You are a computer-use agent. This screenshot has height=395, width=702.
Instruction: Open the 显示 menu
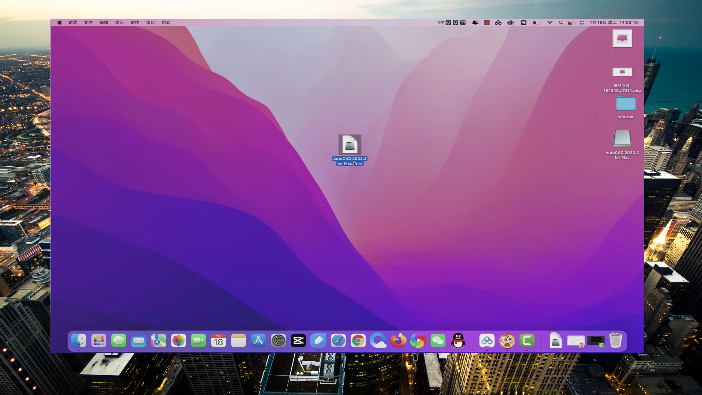(119, 23)
